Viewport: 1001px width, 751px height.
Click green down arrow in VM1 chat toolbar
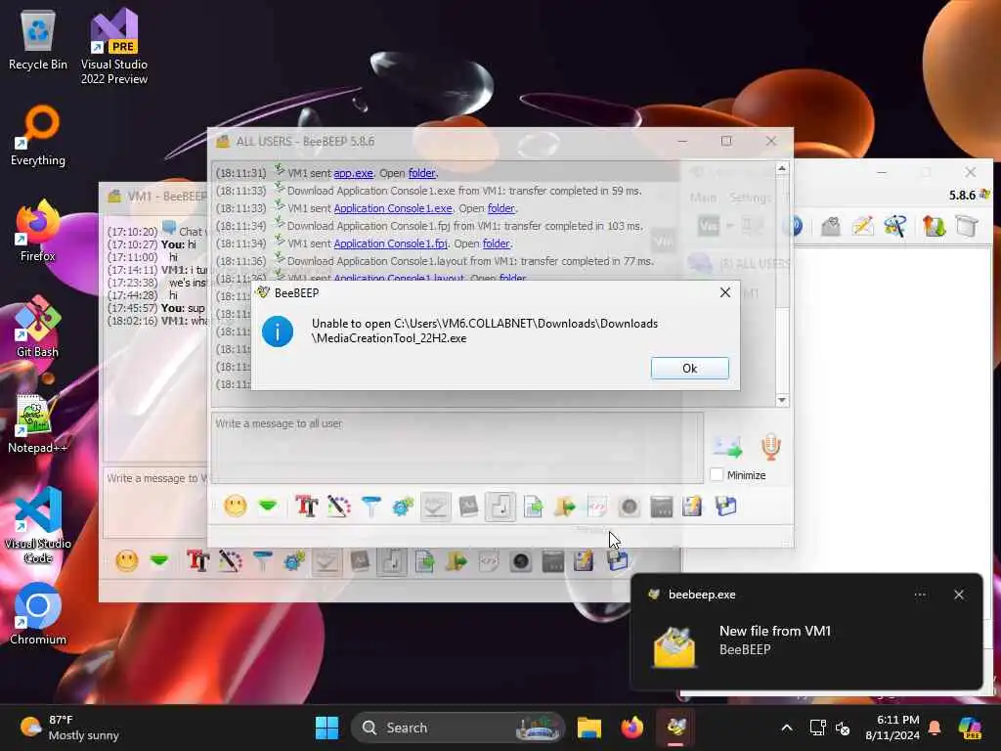tap(159, 561)
